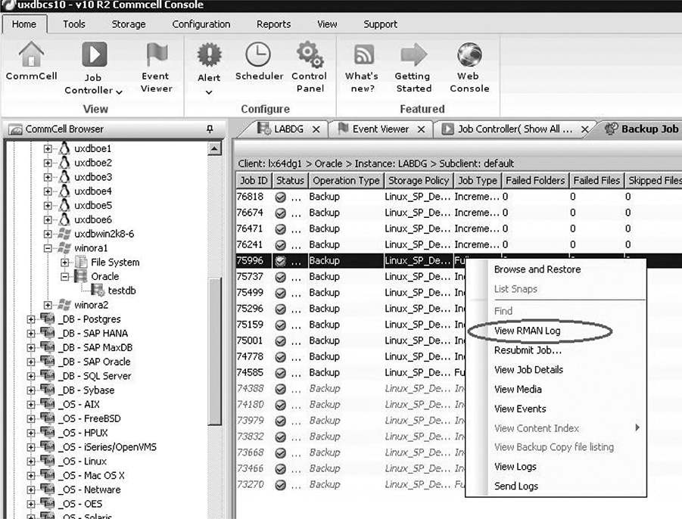Select job ID 76674 row
682x519 pixels.
(x=459, y=213)
